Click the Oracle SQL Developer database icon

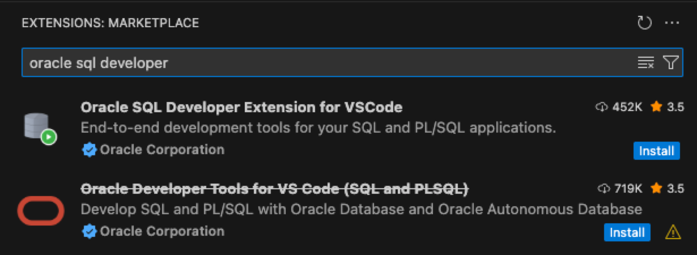click(x=40, y=129)
